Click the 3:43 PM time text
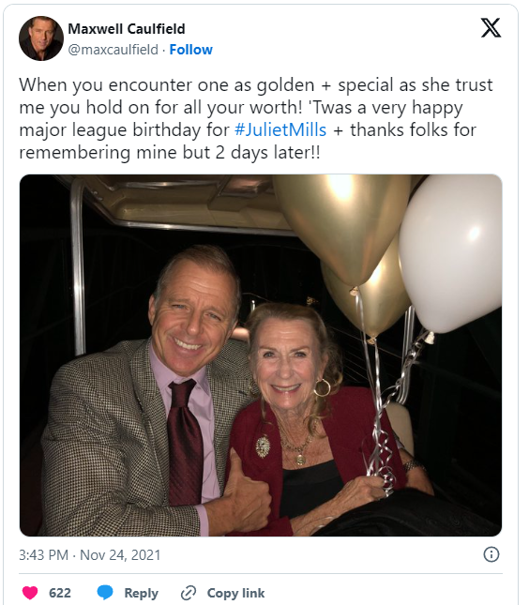The height and width of the screenshot is (605, 529). (x=43, y=555)
